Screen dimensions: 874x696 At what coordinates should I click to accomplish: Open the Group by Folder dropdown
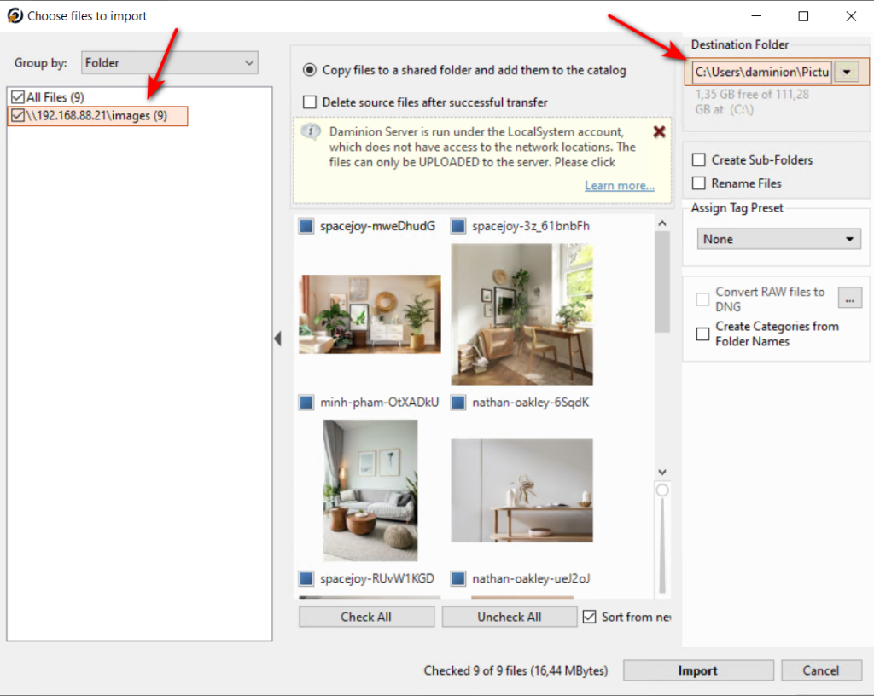(x=170, y=63)
